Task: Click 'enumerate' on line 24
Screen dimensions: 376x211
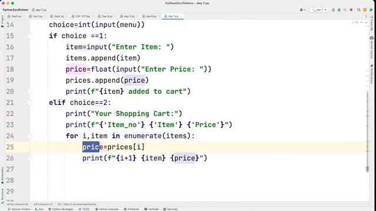Action: tap(143, 136)
